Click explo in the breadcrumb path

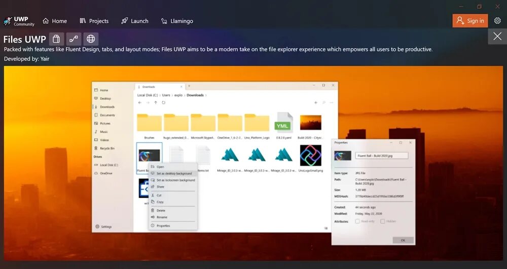[x=178, y=95]
